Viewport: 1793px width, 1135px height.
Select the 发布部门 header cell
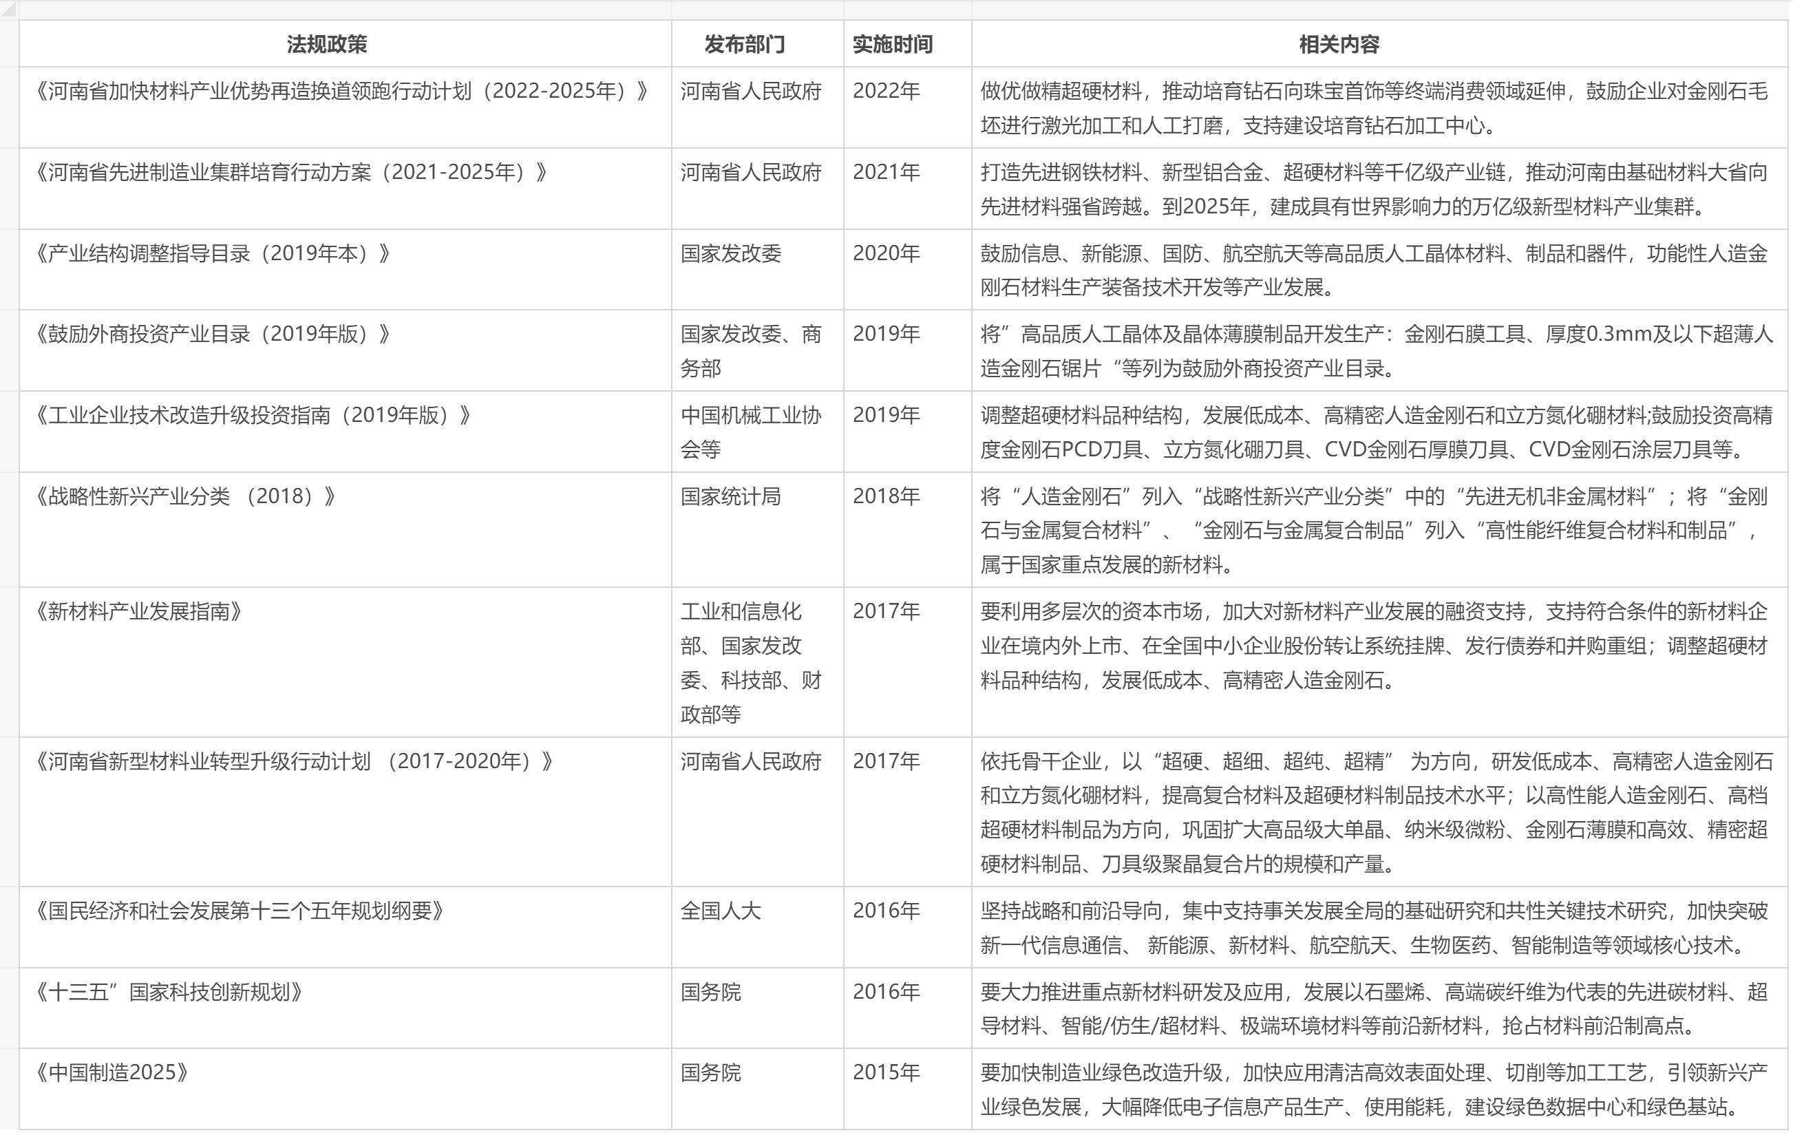[758, 44]
